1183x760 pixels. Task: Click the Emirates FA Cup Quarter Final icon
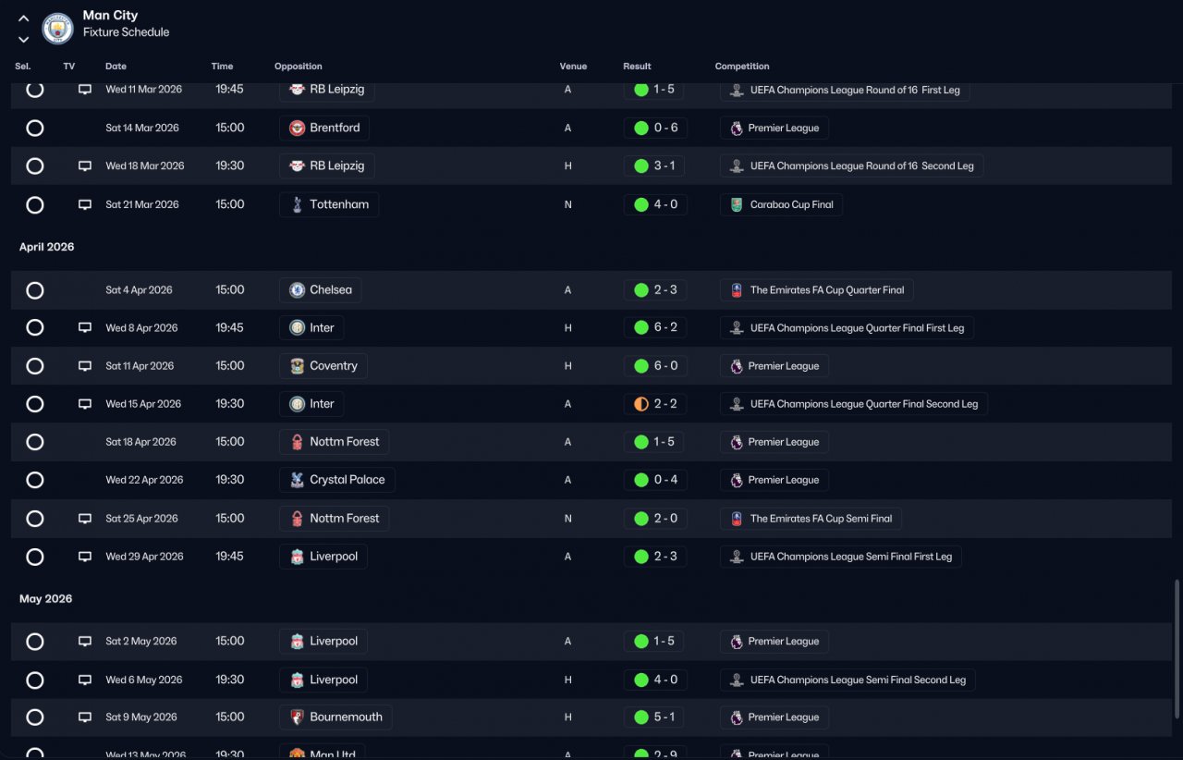[x=737, y=290]
